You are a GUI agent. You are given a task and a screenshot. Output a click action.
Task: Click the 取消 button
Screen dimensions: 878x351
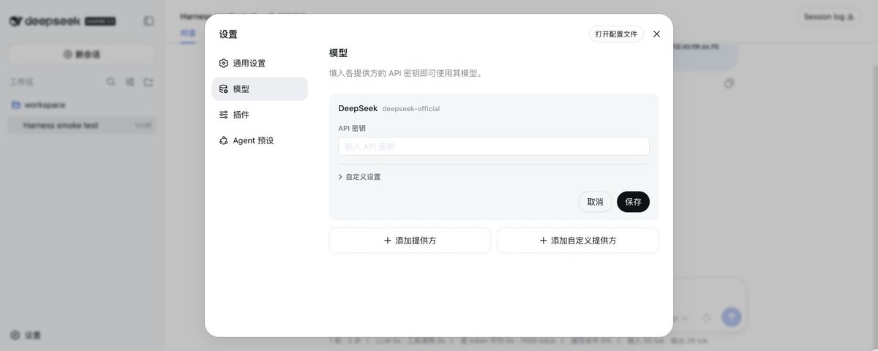coord(595,202)
